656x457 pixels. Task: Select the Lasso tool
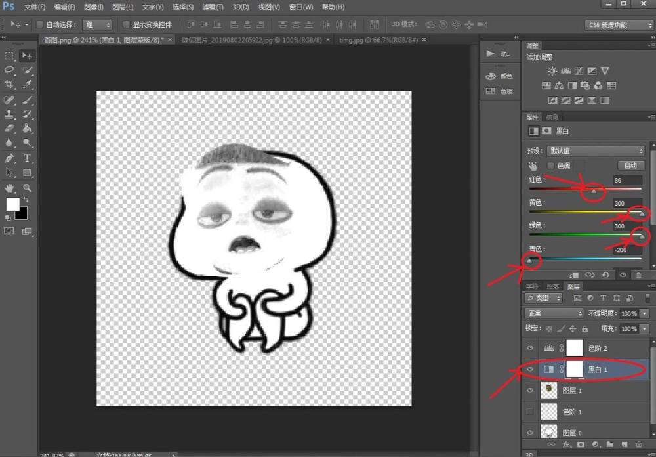(9, 70)
